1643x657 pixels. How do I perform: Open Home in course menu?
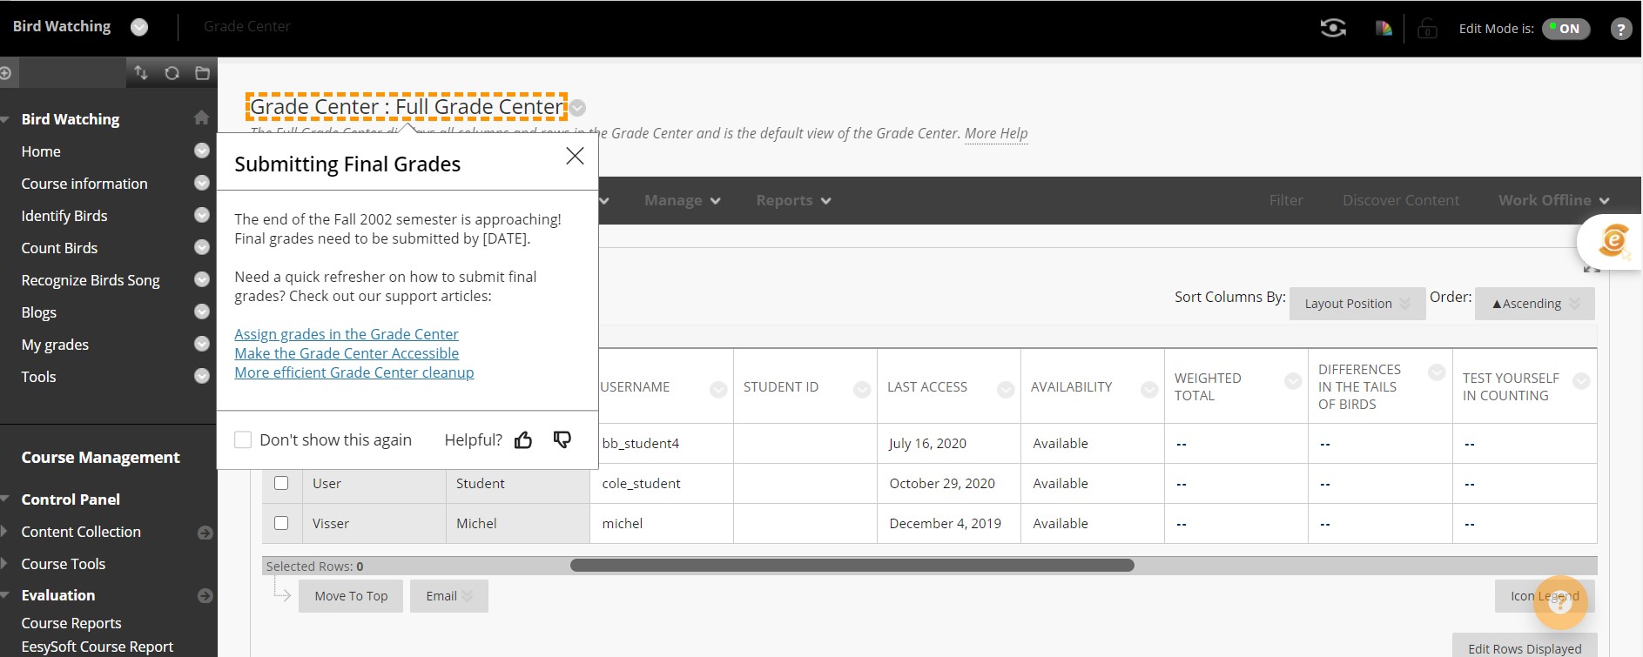(41, 151)
